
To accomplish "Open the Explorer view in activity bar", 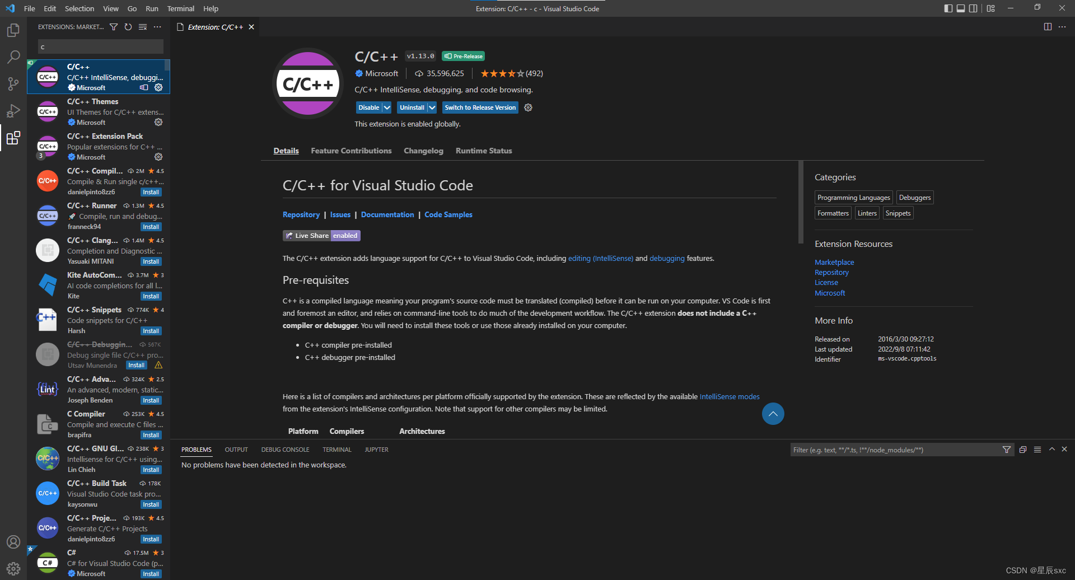I will [13, 30].
